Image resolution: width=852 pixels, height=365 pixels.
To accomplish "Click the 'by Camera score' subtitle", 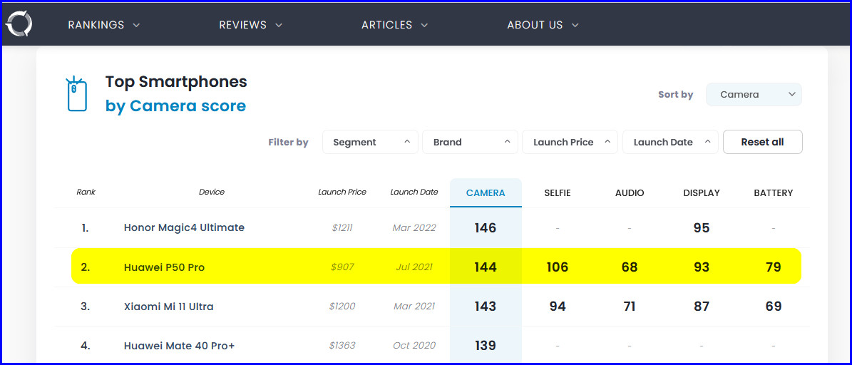I will coord(175,106).
